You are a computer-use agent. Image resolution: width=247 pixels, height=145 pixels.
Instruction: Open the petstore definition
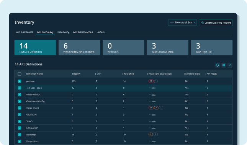pos(30,81)
